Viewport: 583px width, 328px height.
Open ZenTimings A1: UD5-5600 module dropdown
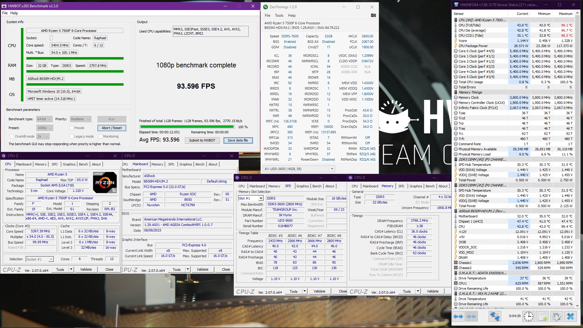[x=299, y=169]
